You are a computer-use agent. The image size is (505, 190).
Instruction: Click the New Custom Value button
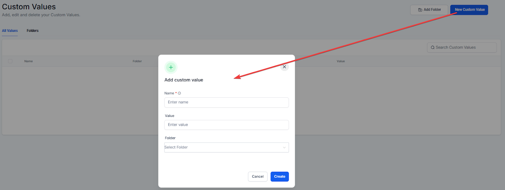tap(469, 10)
